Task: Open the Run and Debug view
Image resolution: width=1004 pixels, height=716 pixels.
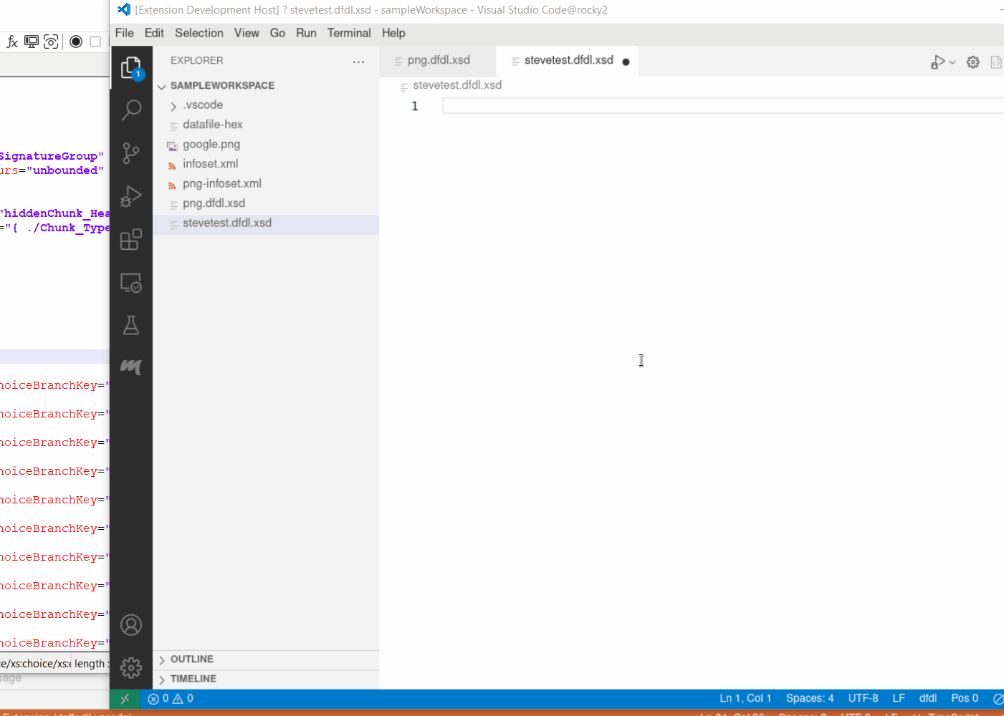Action: point(131,195)
